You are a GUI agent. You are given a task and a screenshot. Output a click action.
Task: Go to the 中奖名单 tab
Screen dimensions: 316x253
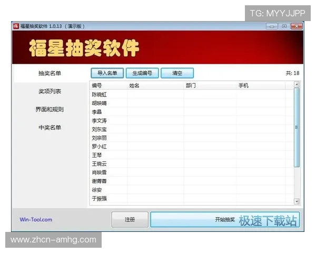coord(50,128)
